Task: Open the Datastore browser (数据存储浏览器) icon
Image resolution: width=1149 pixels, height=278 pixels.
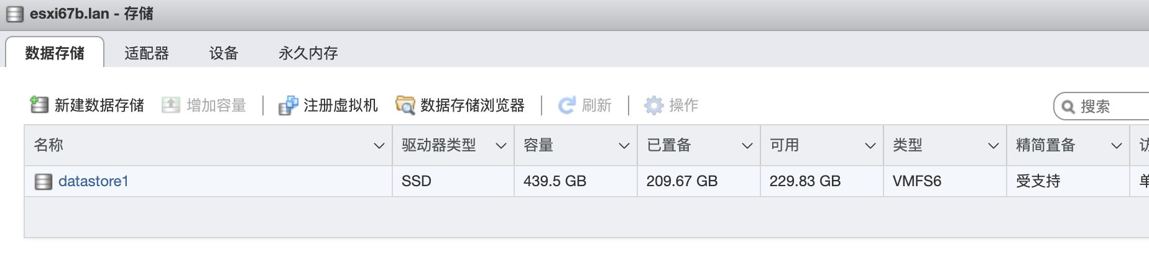Action: coord(405,105)
